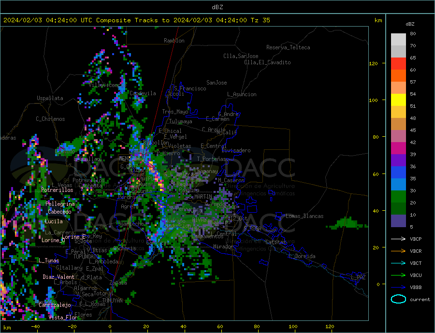Select the Cabecedo label
Image resolution: width=435 pixels, height=333 pixels.
tap(59, 212)
